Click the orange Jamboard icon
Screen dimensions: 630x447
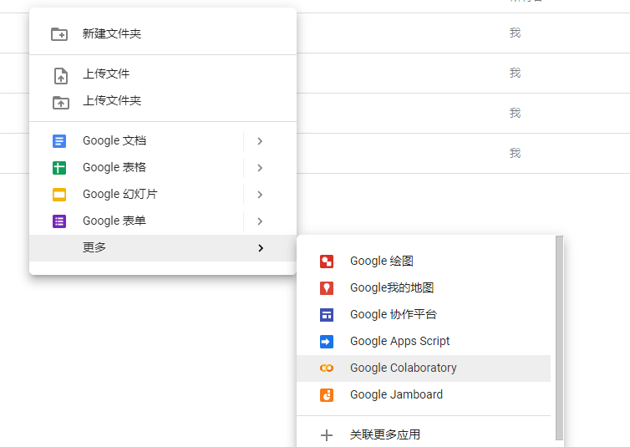click(x=327, y=395)
